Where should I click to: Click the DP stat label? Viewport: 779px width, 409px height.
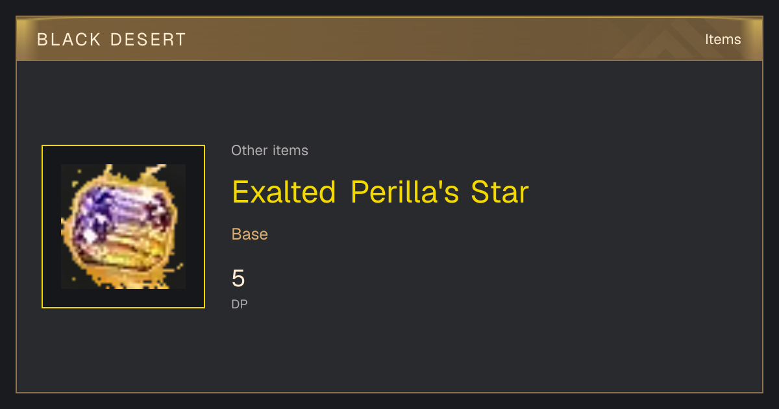[240, 304]
